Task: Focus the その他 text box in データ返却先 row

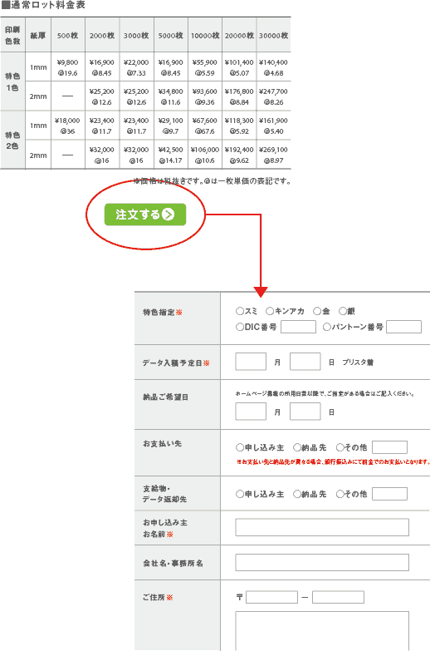Action: pos(390,494)
